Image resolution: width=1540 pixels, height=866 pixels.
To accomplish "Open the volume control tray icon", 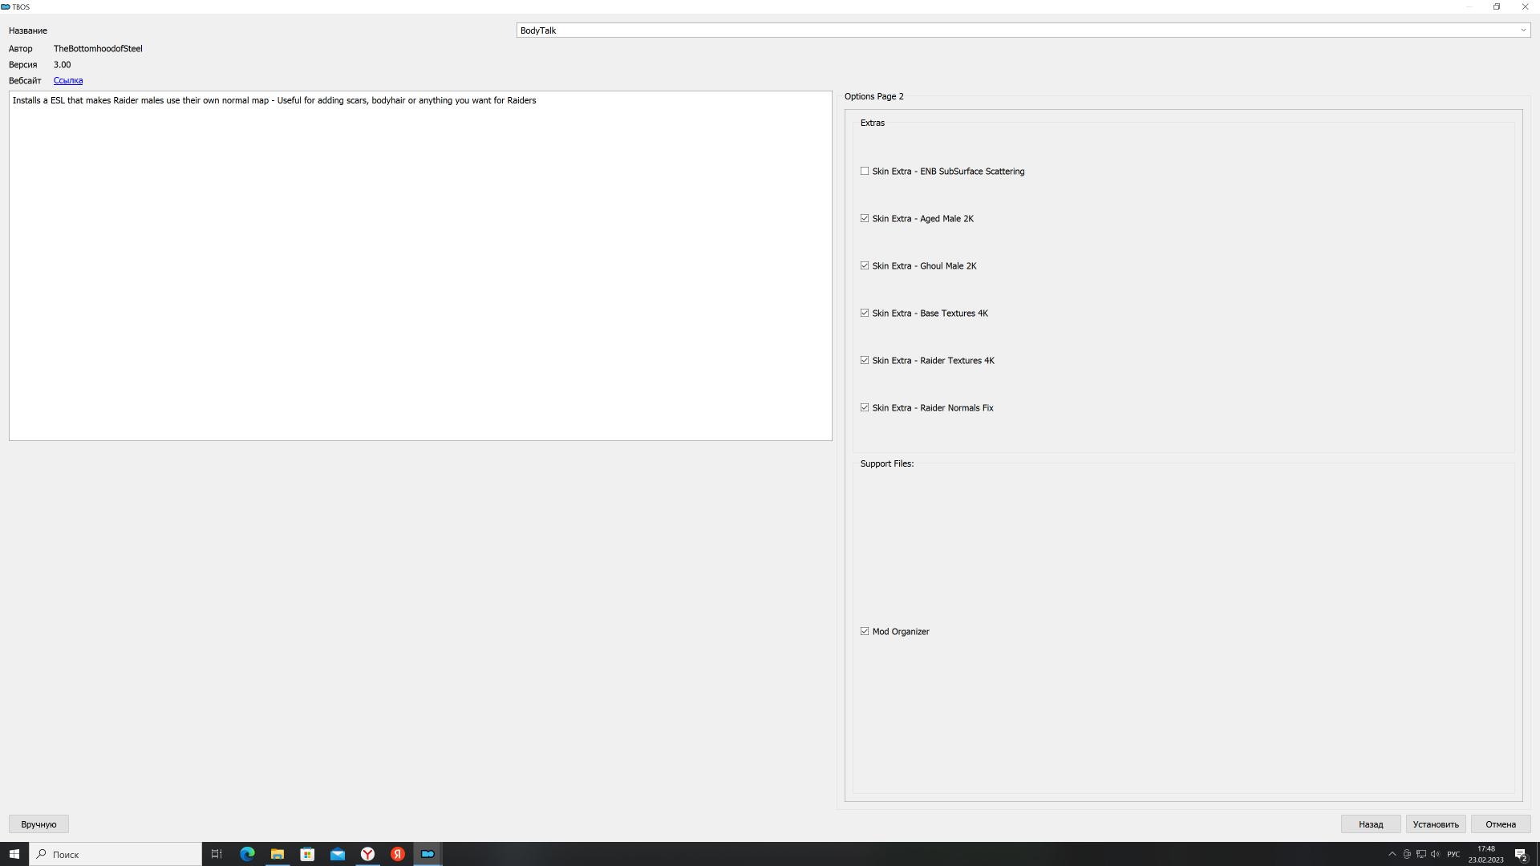I will [1435, 854].
